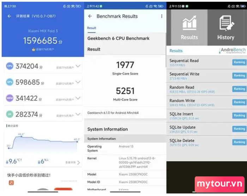This screenshot has height=196, width=247.
Task: Open the details arrow beside the battery reading
Action: pos(78,162)
